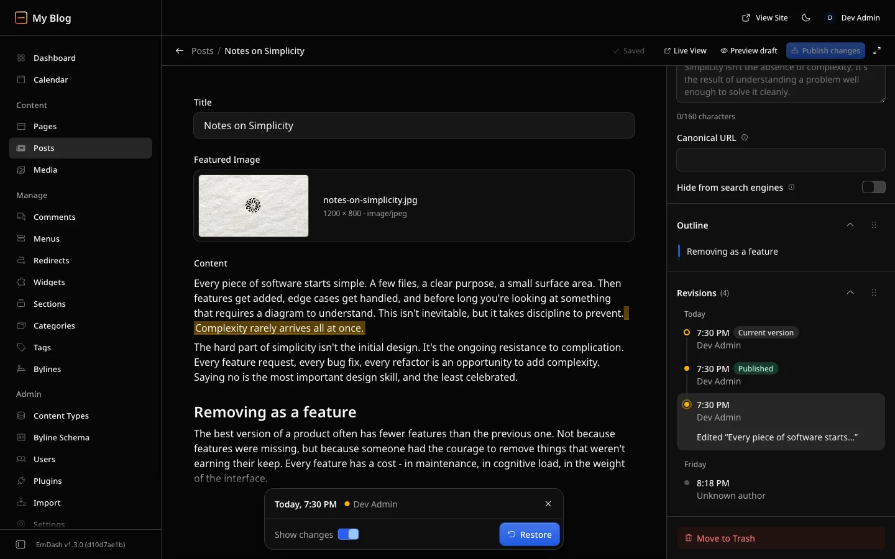
Task: Click the Content Types icon
Action: (21, 416)
